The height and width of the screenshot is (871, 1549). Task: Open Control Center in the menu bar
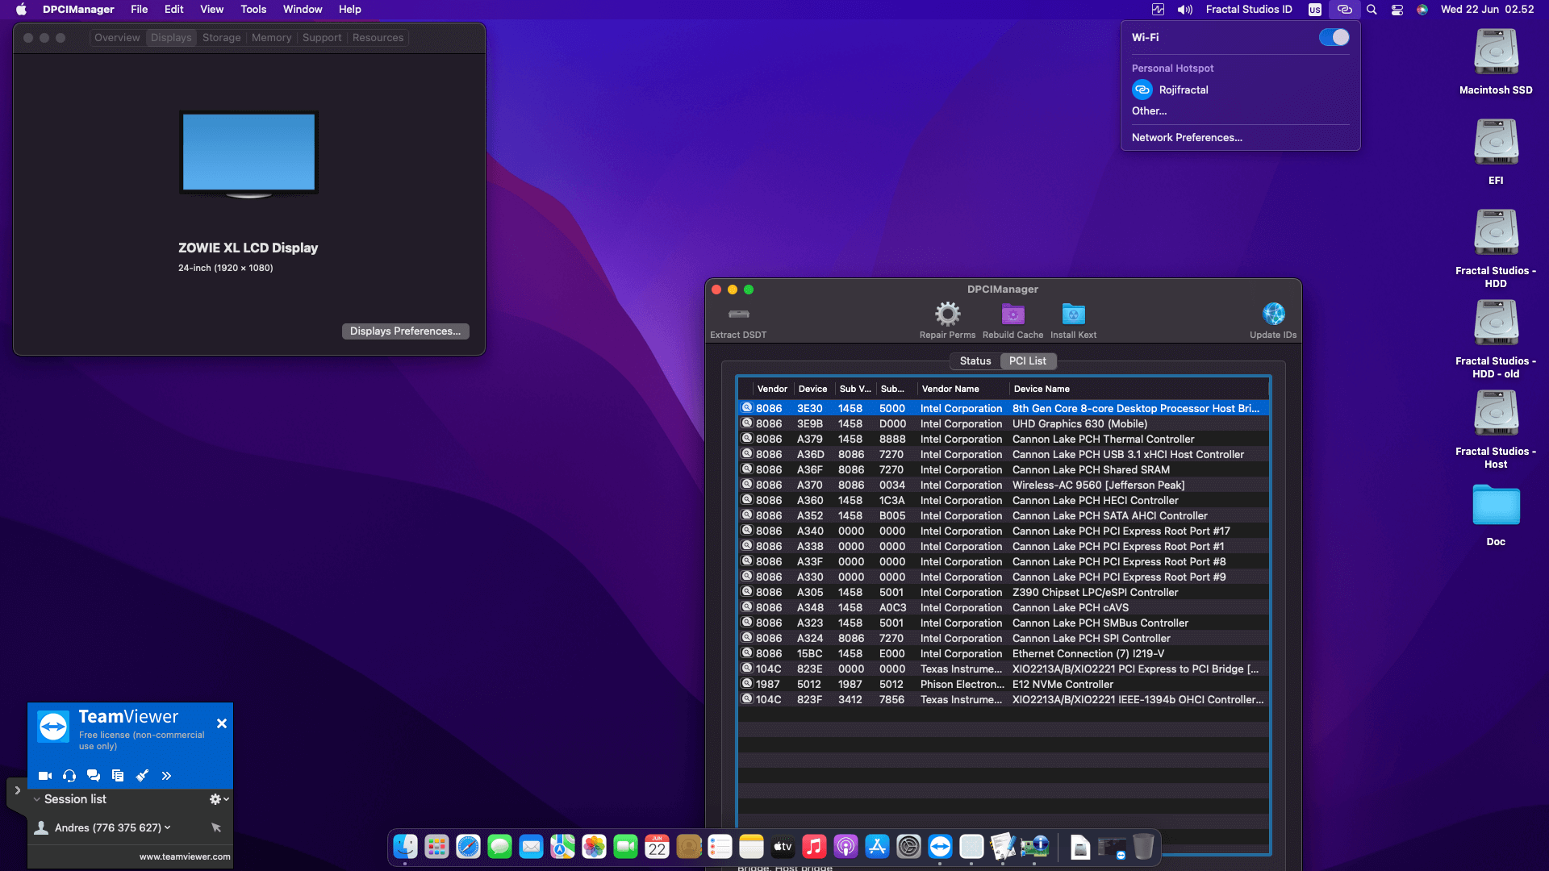pyautogui.click(x=1397, y=10)
